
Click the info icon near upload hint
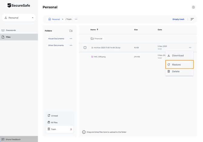(x=84, y=132)
